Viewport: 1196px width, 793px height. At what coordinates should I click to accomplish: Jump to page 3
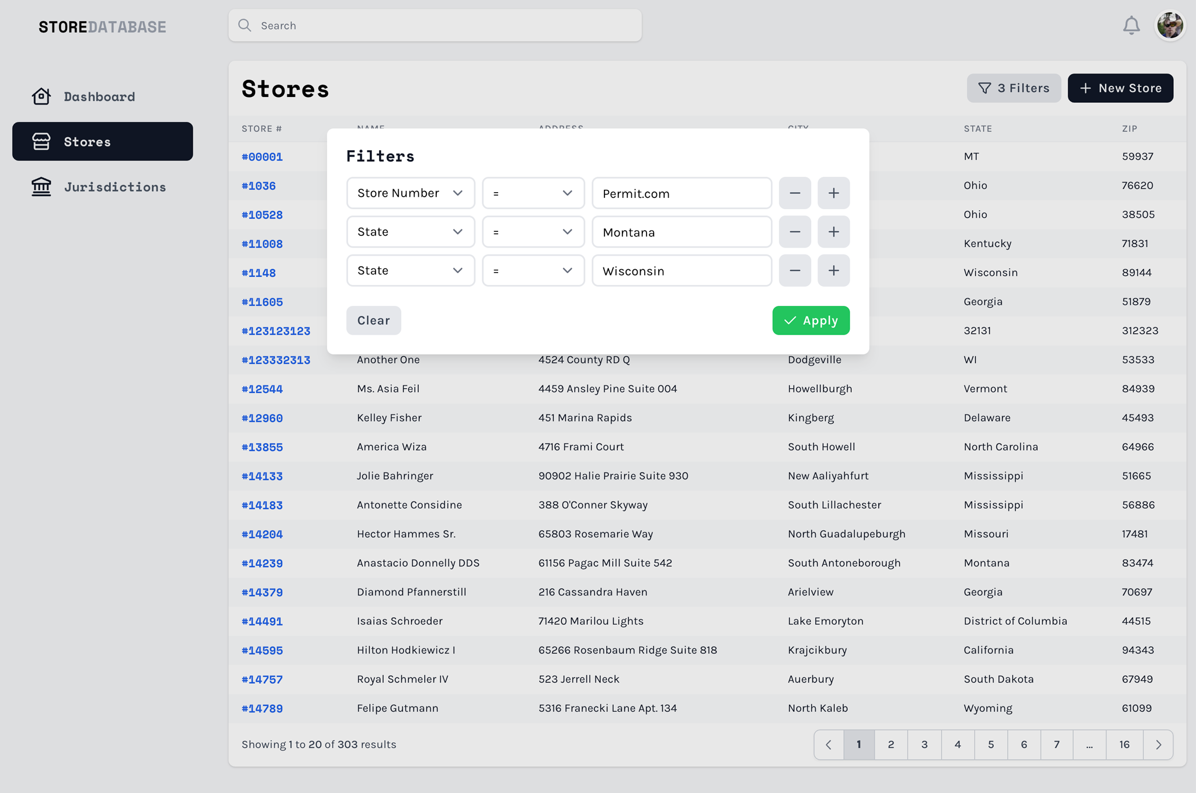click(x=924, y=745)
